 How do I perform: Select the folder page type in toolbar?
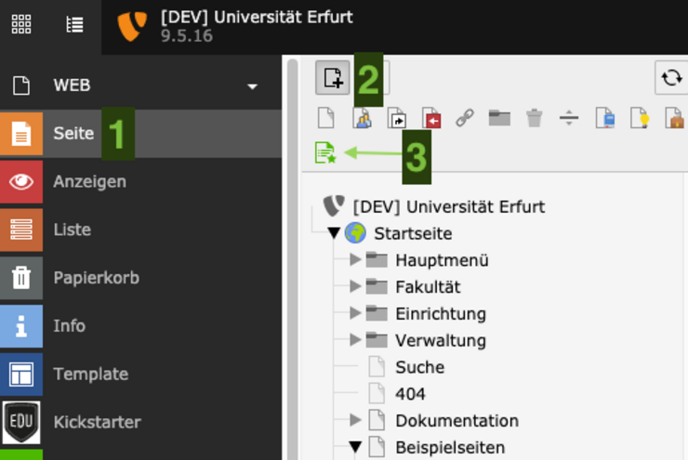499,118
